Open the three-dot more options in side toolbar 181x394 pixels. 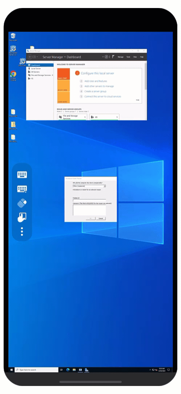click(22, 231)
